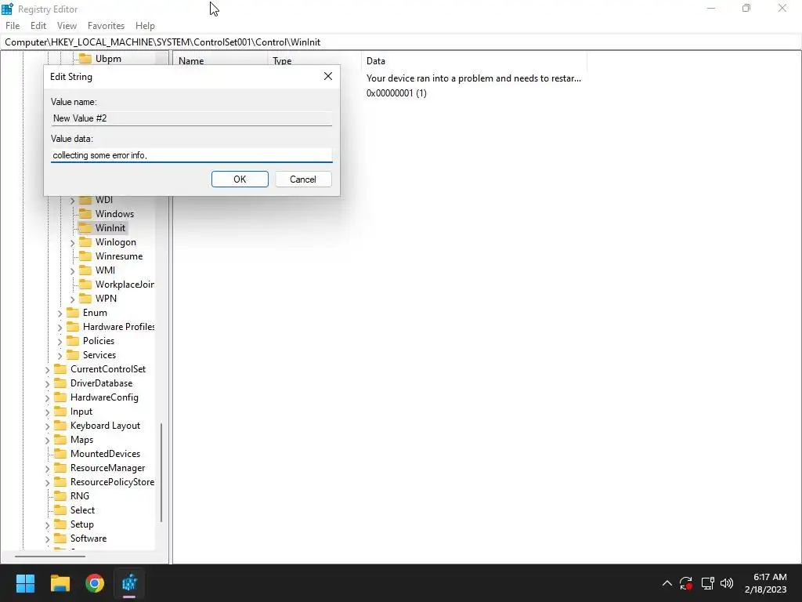Image resolution: width=802 pixels, height=602 pixels.
Task: Select the Ubpm folder icon
Action: [x=85, y=59]
